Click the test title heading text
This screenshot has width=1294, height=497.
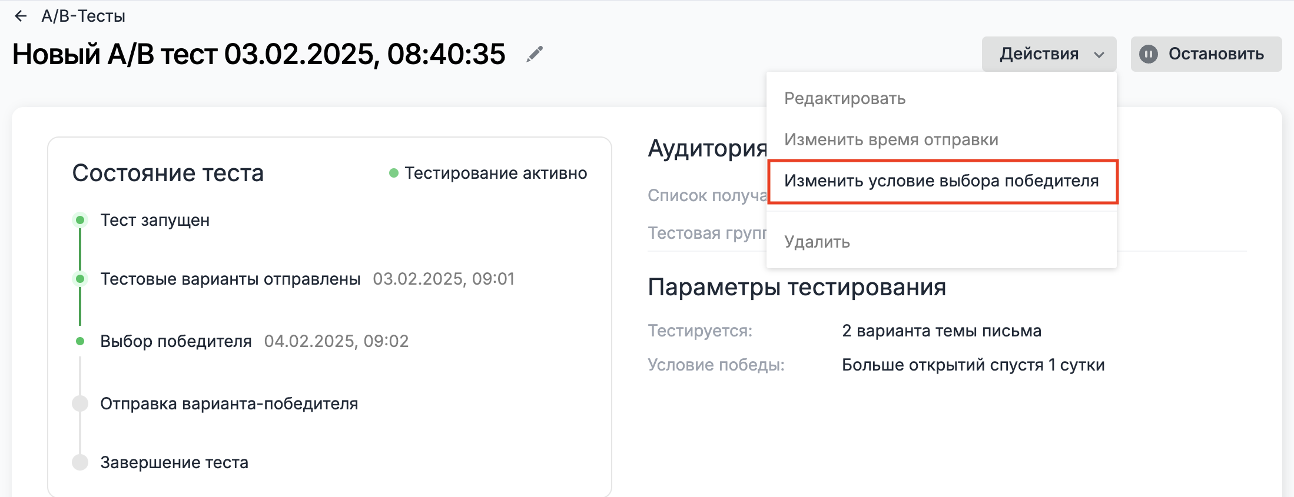259,55
